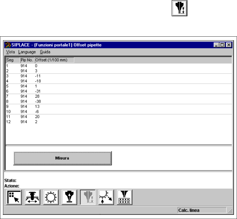Select segment 6 row with offset -31
Image resolution: width=237 pixels, height=219 pixels.
[x=119, y=91]
